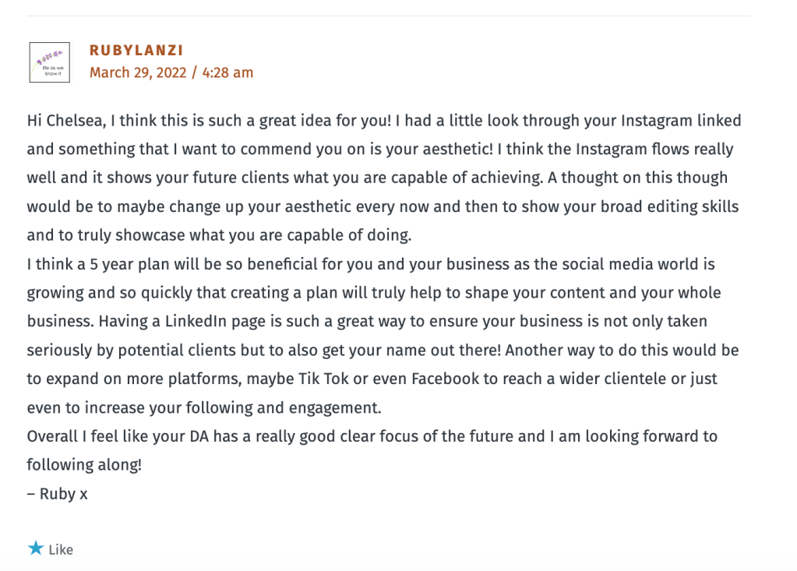Click the 4:28 am timestamp
The image size is (797, 571).
point(227,72)
